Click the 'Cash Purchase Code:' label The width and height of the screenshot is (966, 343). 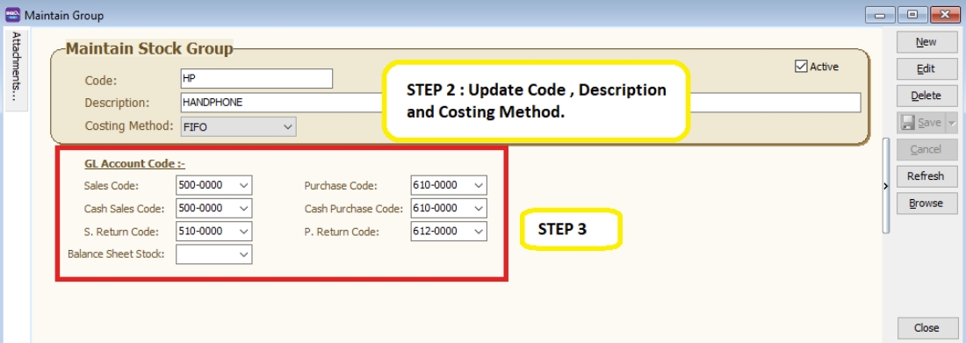[354, 209]
